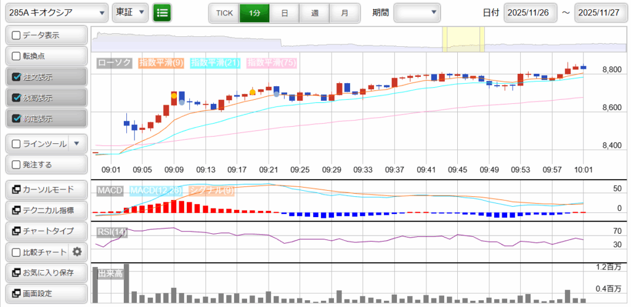Viewport: 631px width, 307px height.
Task: Click お気に入り保存 to save favorite
Action: pos(46,273)
